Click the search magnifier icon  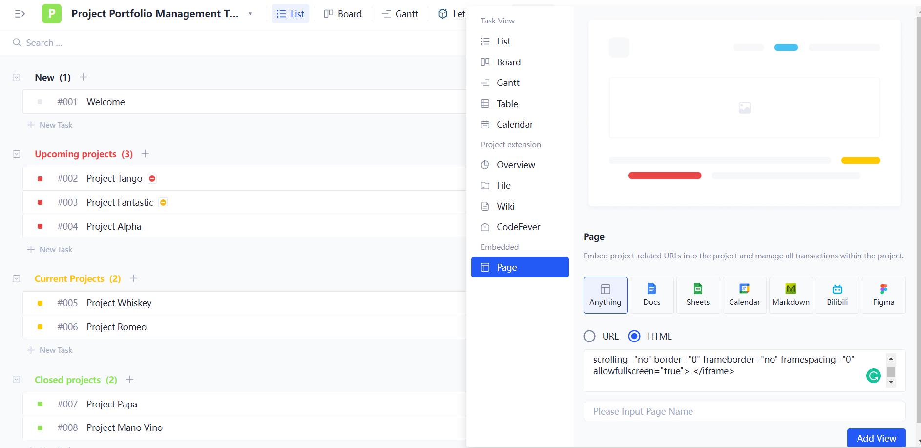tap(17, 43)
